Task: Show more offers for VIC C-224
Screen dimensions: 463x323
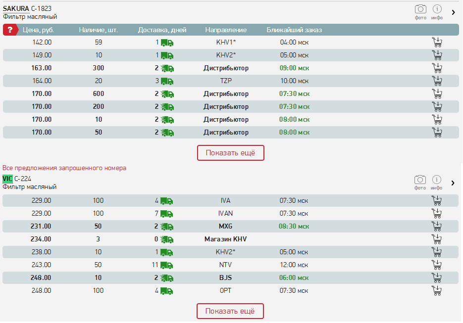Action: pos(230,311)
